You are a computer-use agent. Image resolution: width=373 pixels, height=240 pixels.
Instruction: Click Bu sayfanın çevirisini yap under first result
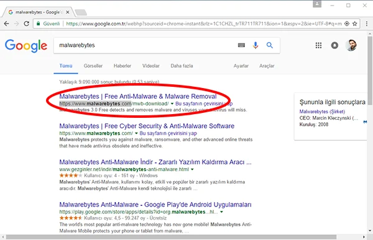pyautogui.click(x=204, y=104)
